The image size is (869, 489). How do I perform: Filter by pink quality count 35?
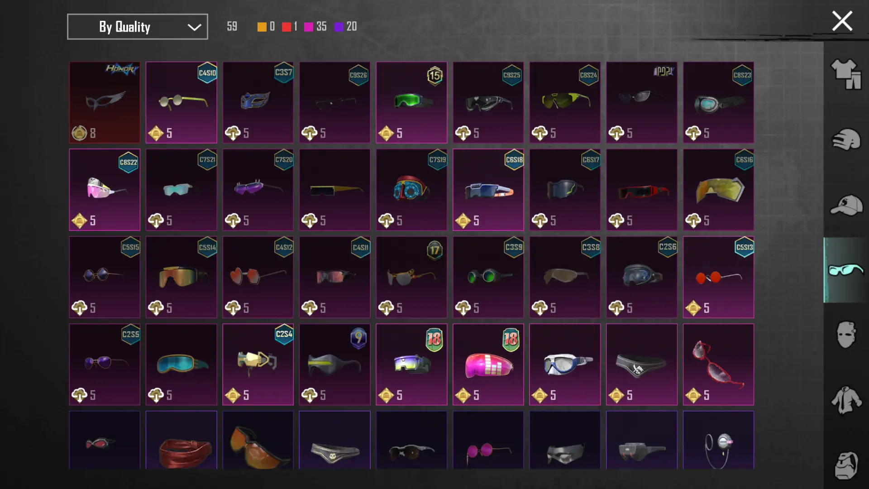(315, 27)
